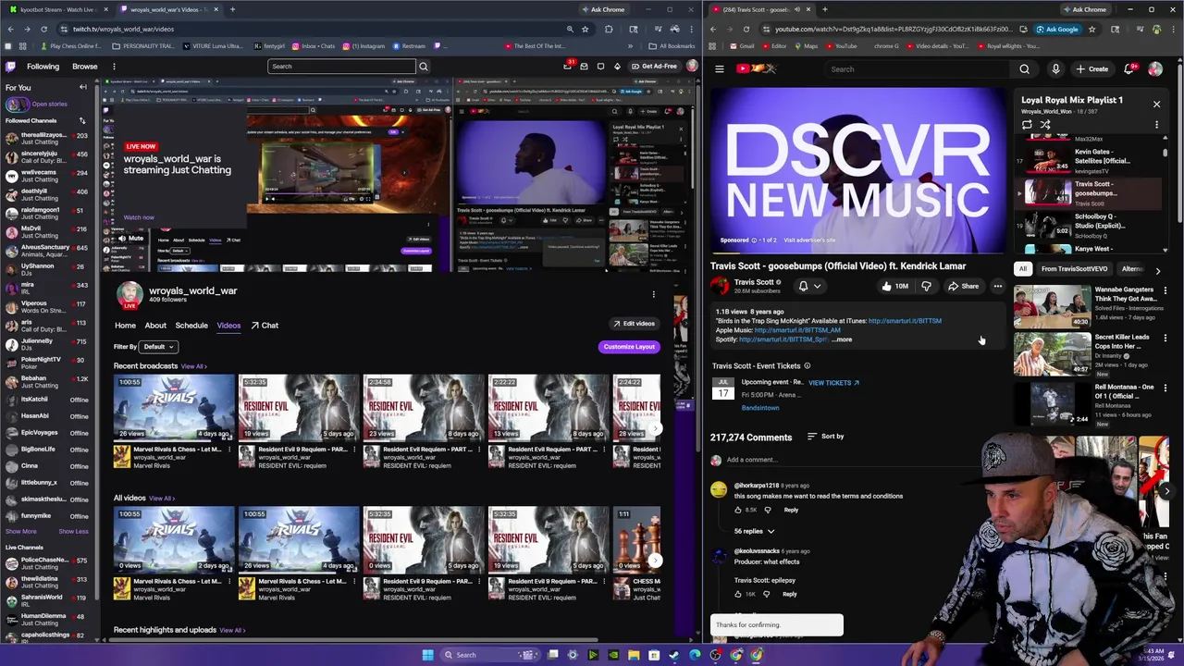Expand video description with ...more
The image size is (1184, 666).
click(x=842, y=339)
